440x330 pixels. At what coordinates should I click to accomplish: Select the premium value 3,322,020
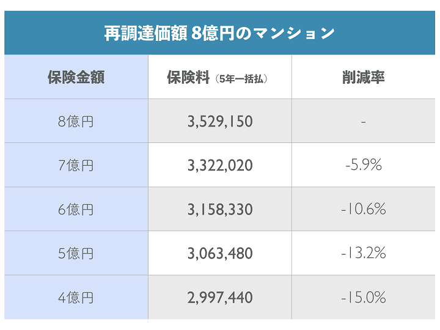pyautogui.click(x=220, y=166)
